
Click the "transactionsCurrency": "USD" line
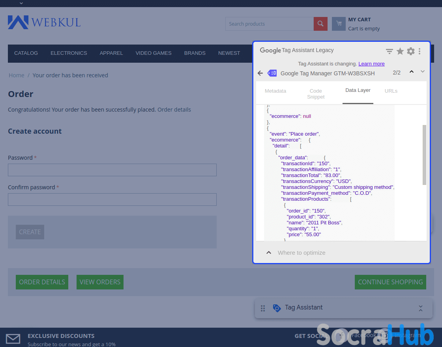(316, 181)
